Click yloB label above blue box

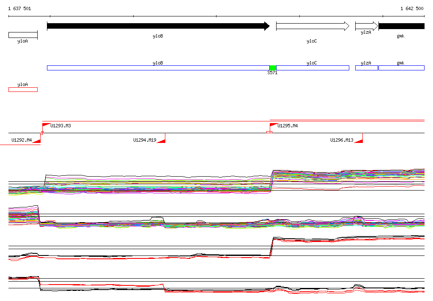click(x=158, y=63)
